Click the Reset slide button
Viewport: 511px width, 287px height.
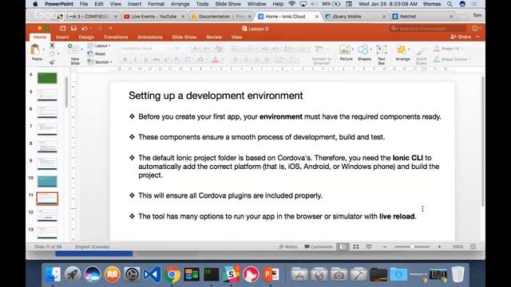tap(97, 53)
